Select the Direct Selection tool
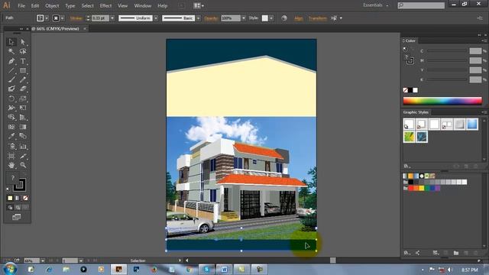This screenshot has width=489, height=275. (x=23, y=42)
